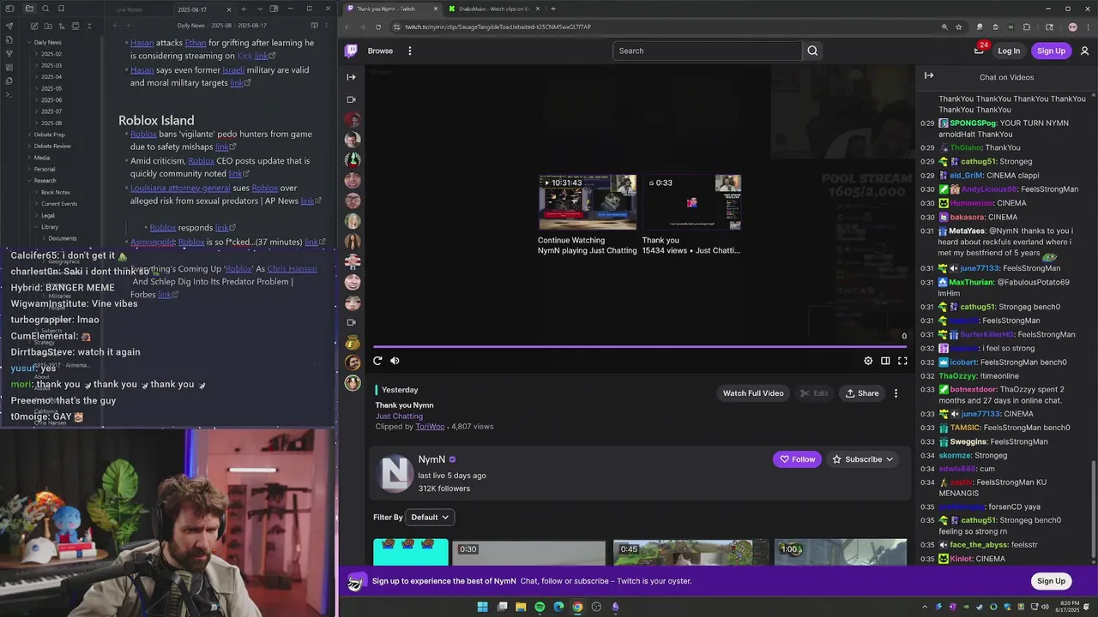Open Twitch more options dots menu
The image size is (1098, 617).
tap(410, 51)
